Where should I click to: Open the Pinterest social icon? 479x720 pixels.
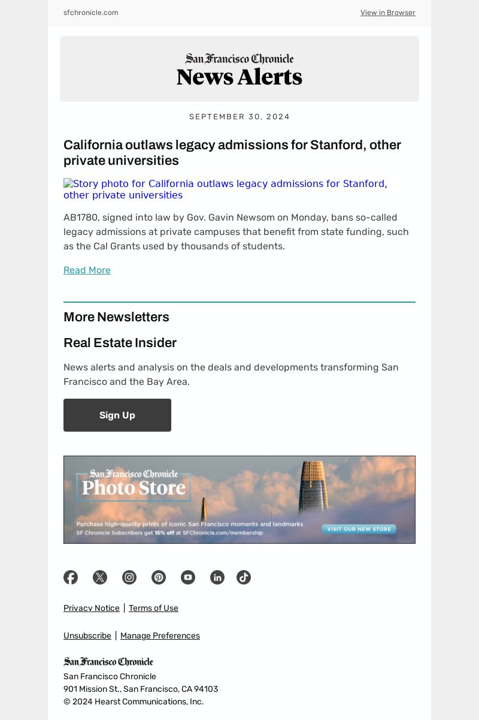(159, 577)
